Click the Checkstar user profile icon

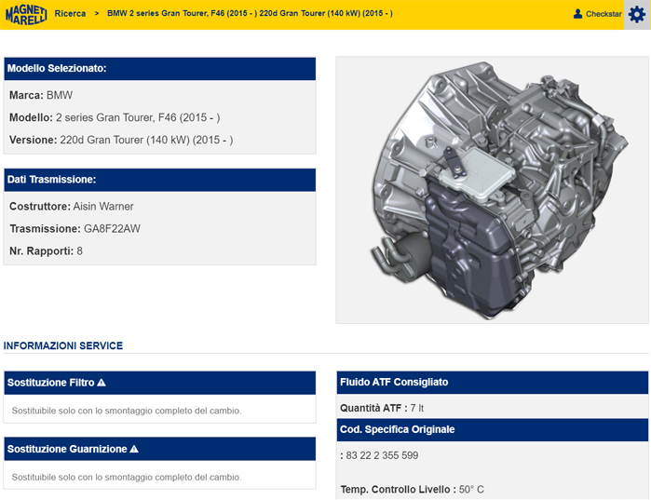[x=577, y=14]
